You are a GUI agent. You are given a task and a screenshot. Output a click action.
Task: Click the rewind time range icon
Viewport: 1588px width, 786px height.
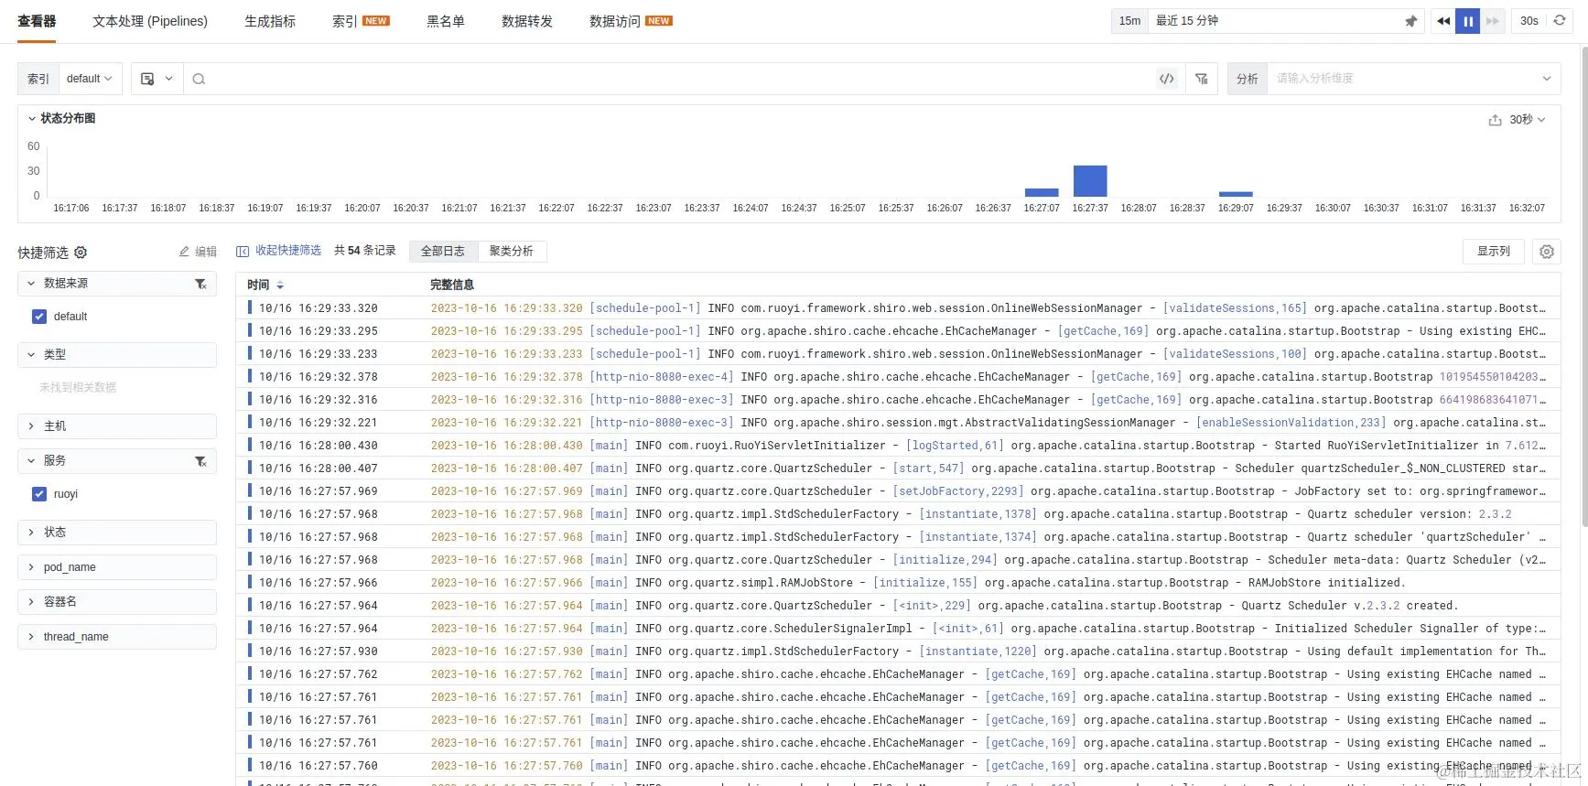(1443, 21)
